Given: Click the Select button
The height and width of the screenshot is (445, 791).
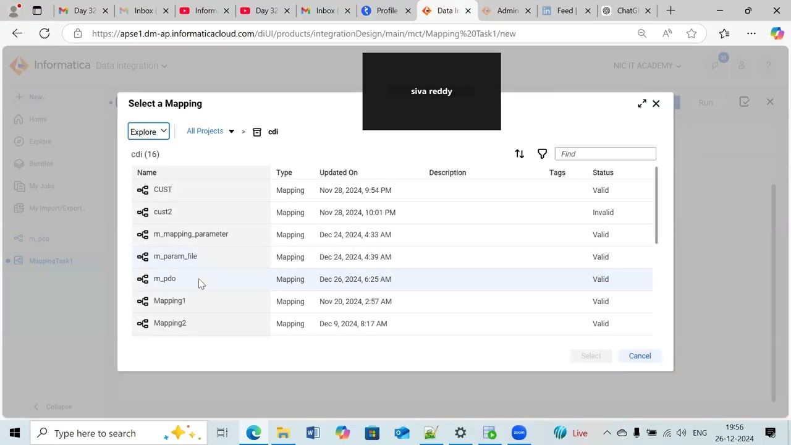Looking at the screenshot, I should point(591,356).
